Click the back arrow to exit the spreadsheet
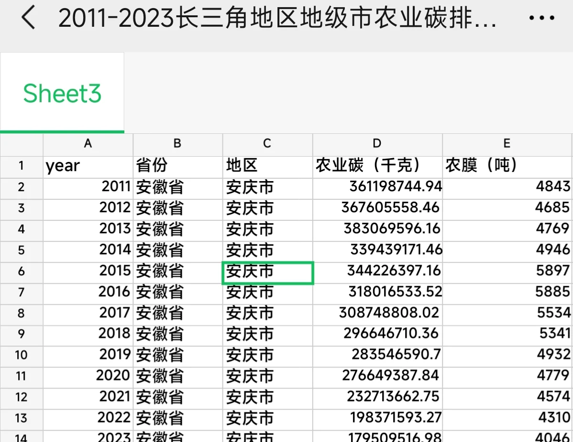The width and height of the screenshot is (573, 442). coord(28,18)
